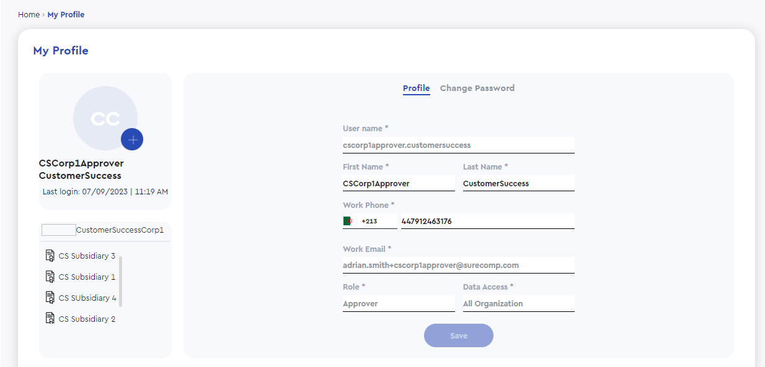Click the CS Subsidiary 3 document icon

point(50,256)
